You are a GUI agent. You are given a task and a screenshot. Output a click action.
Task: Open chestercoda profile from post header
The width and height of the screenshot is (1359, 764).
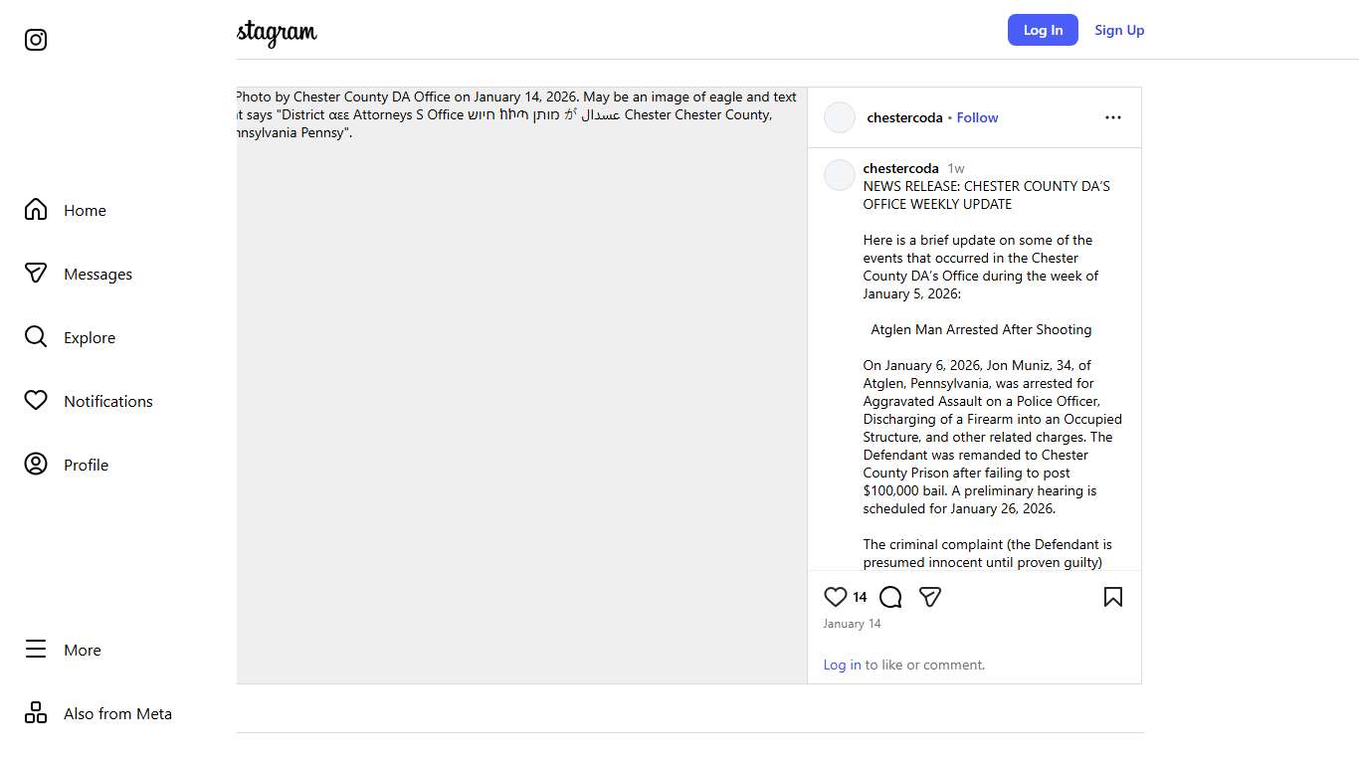pyautogui.click(x=904, y=117)
